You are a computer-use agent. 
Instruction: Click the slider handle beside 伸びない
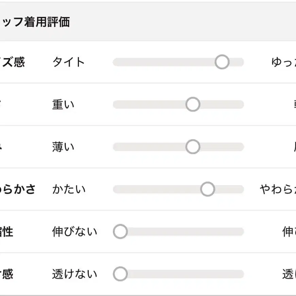pos(120,232)
